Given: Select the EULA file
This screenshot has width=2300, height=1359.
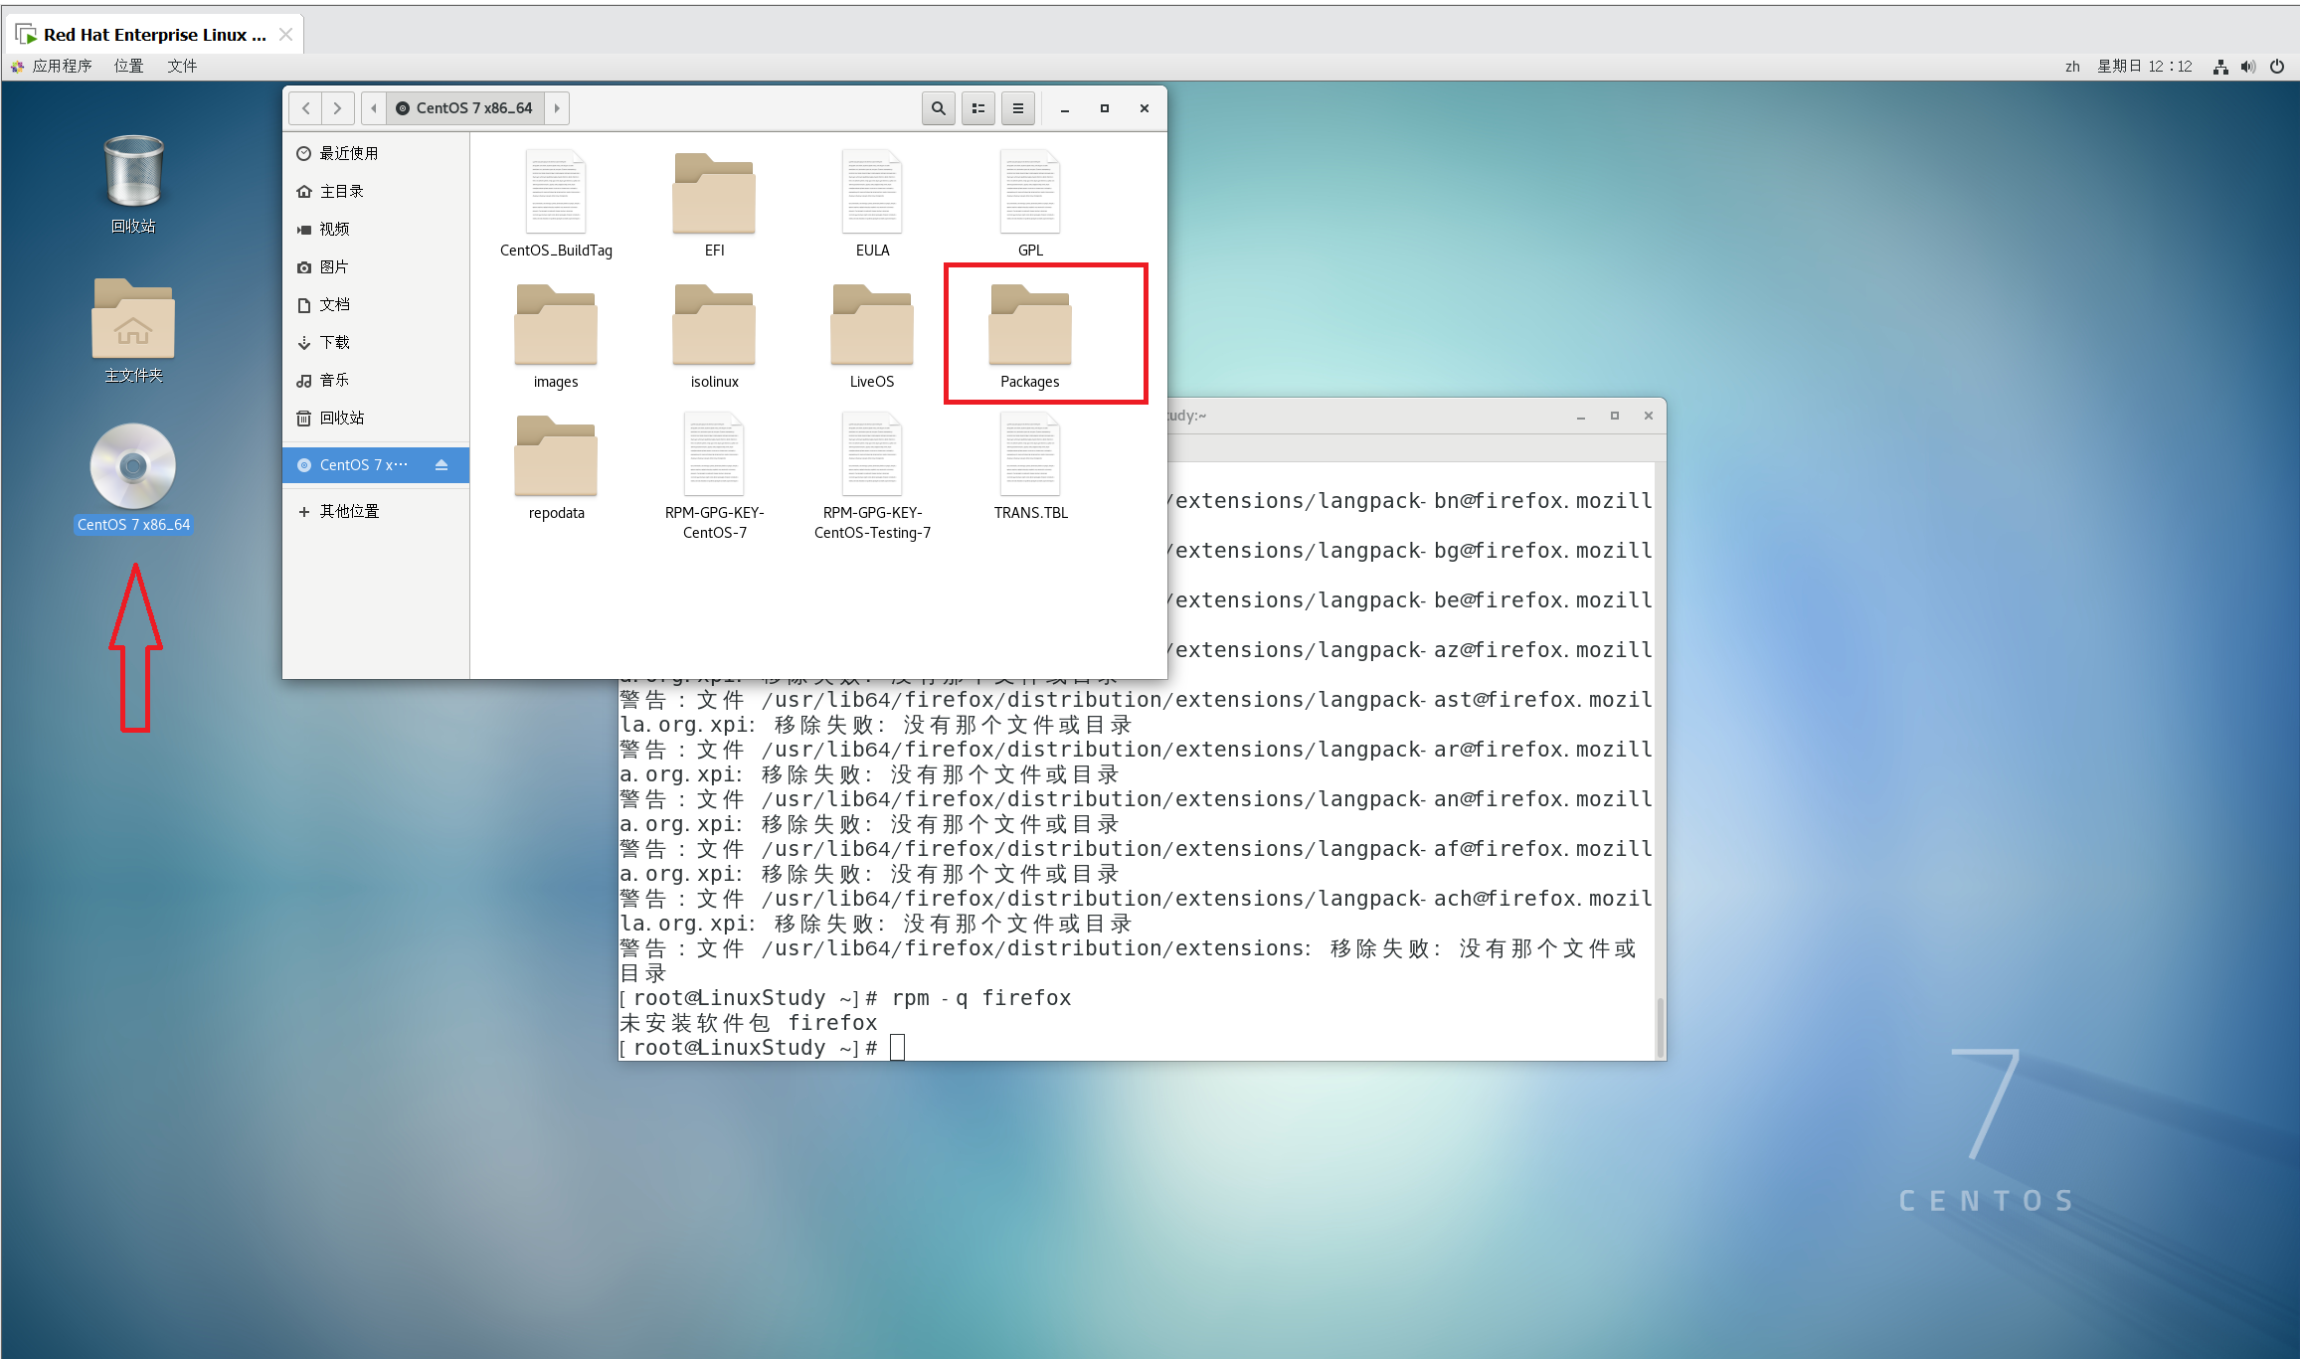Looking at the screenshot, I should [x=872, y=205].
